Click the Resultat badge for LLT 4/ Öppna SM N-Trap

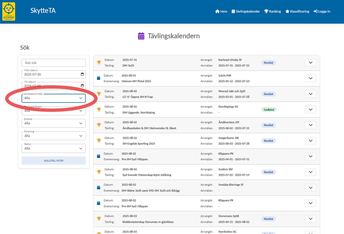(x=268, y=94)
